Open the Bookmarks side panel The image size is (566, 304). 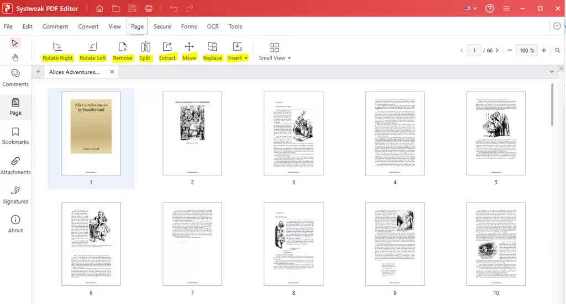(15, 136)
